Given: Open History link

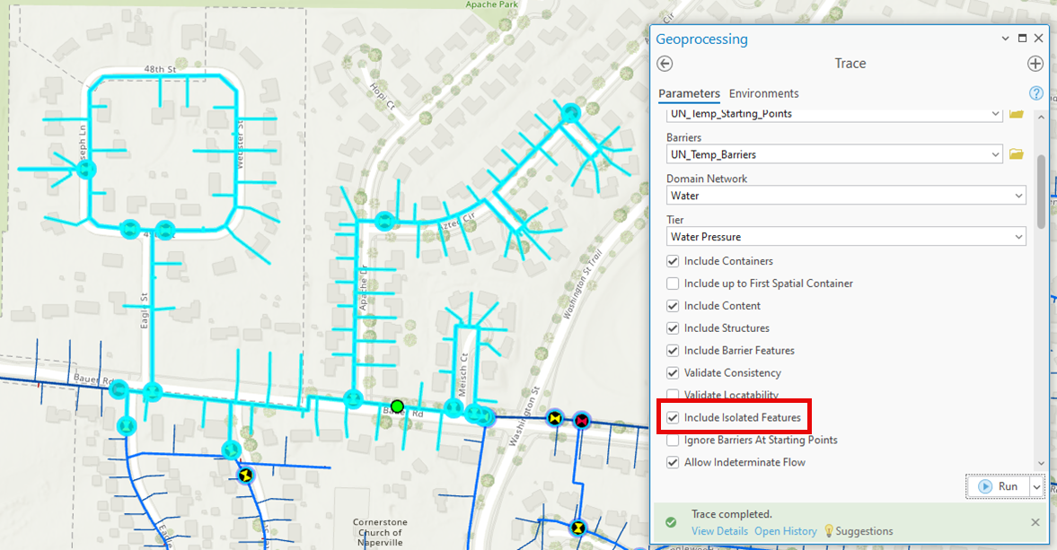Looking at the screenshot, I should click(785, 531).
